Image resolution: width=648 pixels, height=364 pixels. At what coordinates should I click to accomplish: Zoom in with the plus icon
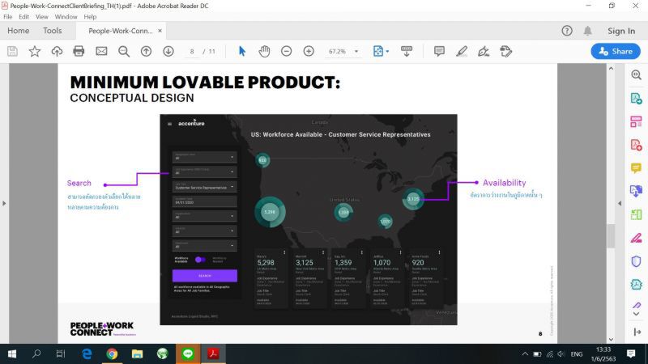click(x=309, y=51)
